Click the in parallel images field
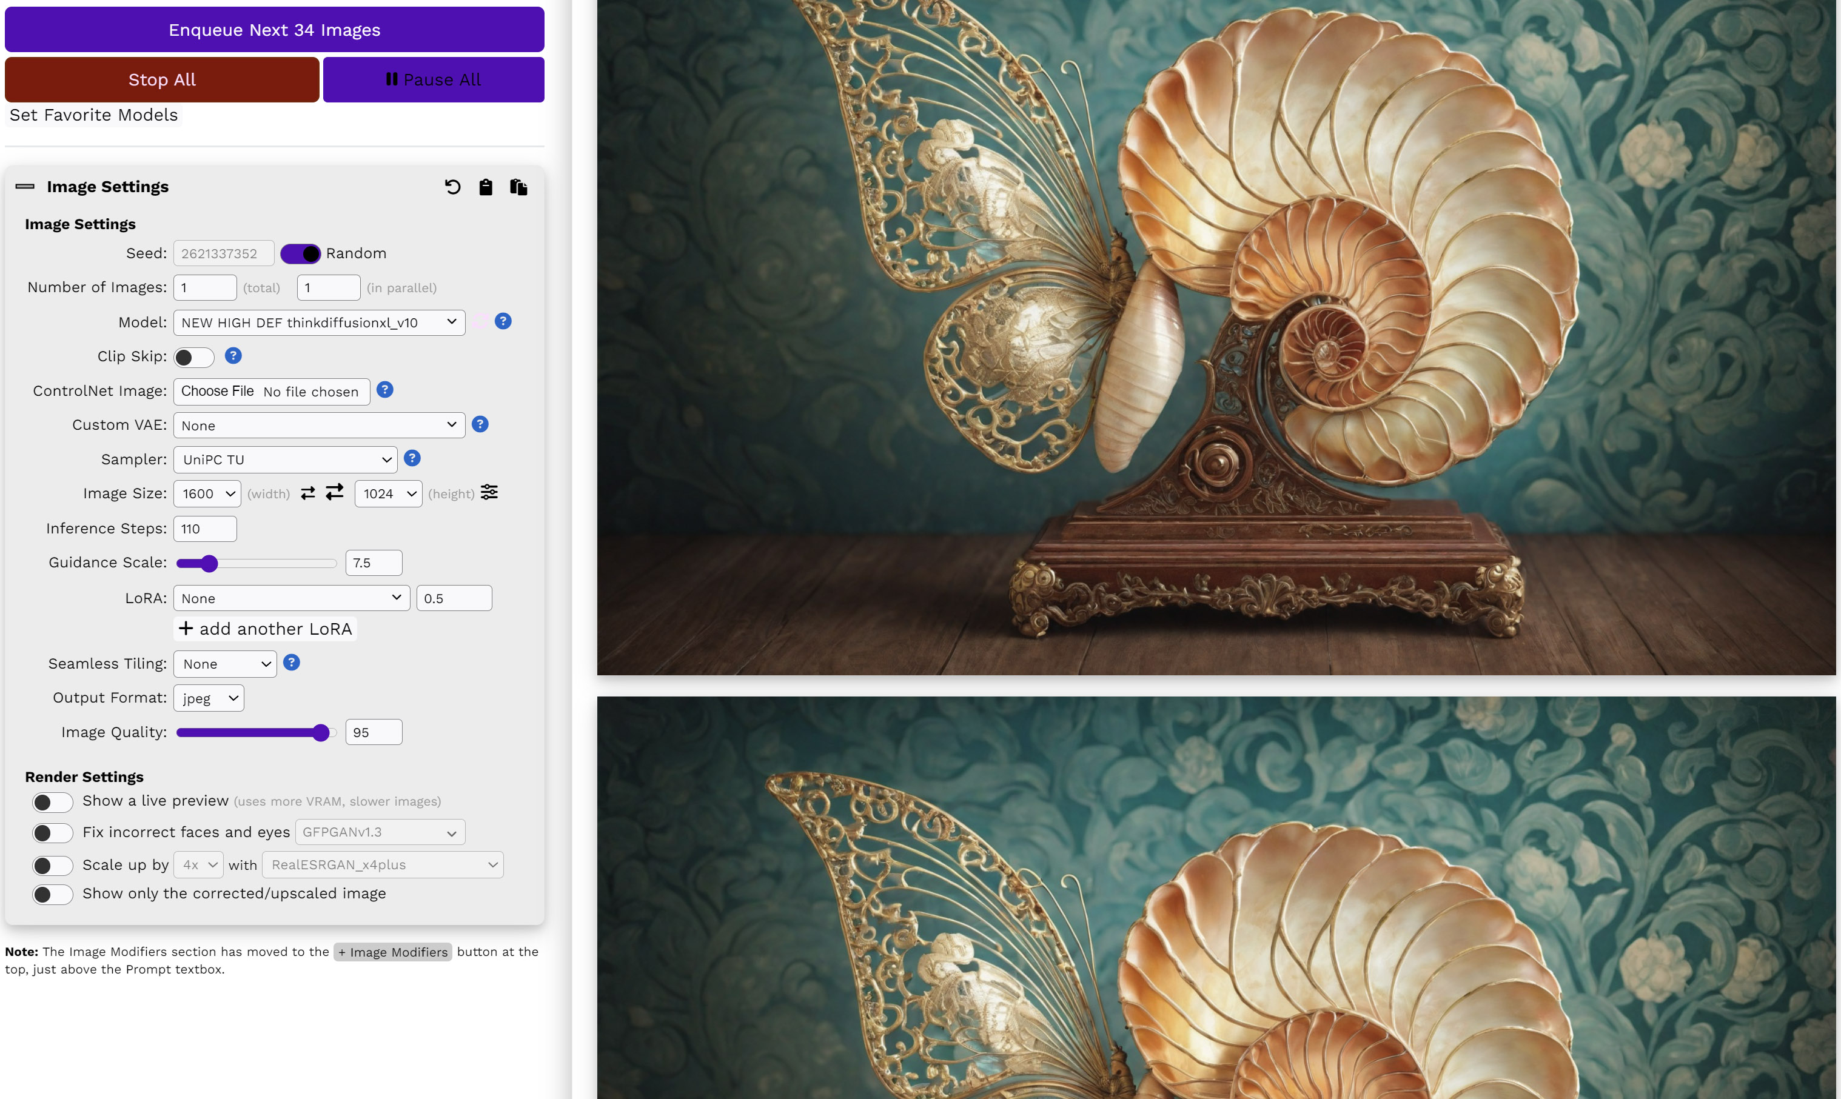The width and height of the screenshot is (1841, 1099). click(329, 287)
